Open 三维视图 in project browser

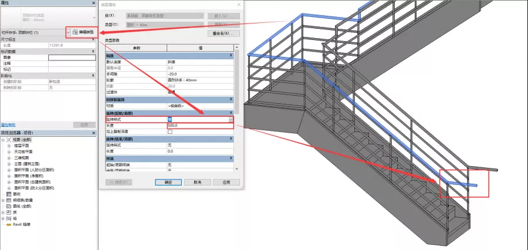(21, 158)
